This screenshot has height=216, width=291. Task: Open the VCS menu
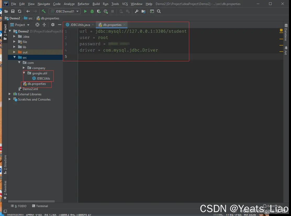[125, 4]
